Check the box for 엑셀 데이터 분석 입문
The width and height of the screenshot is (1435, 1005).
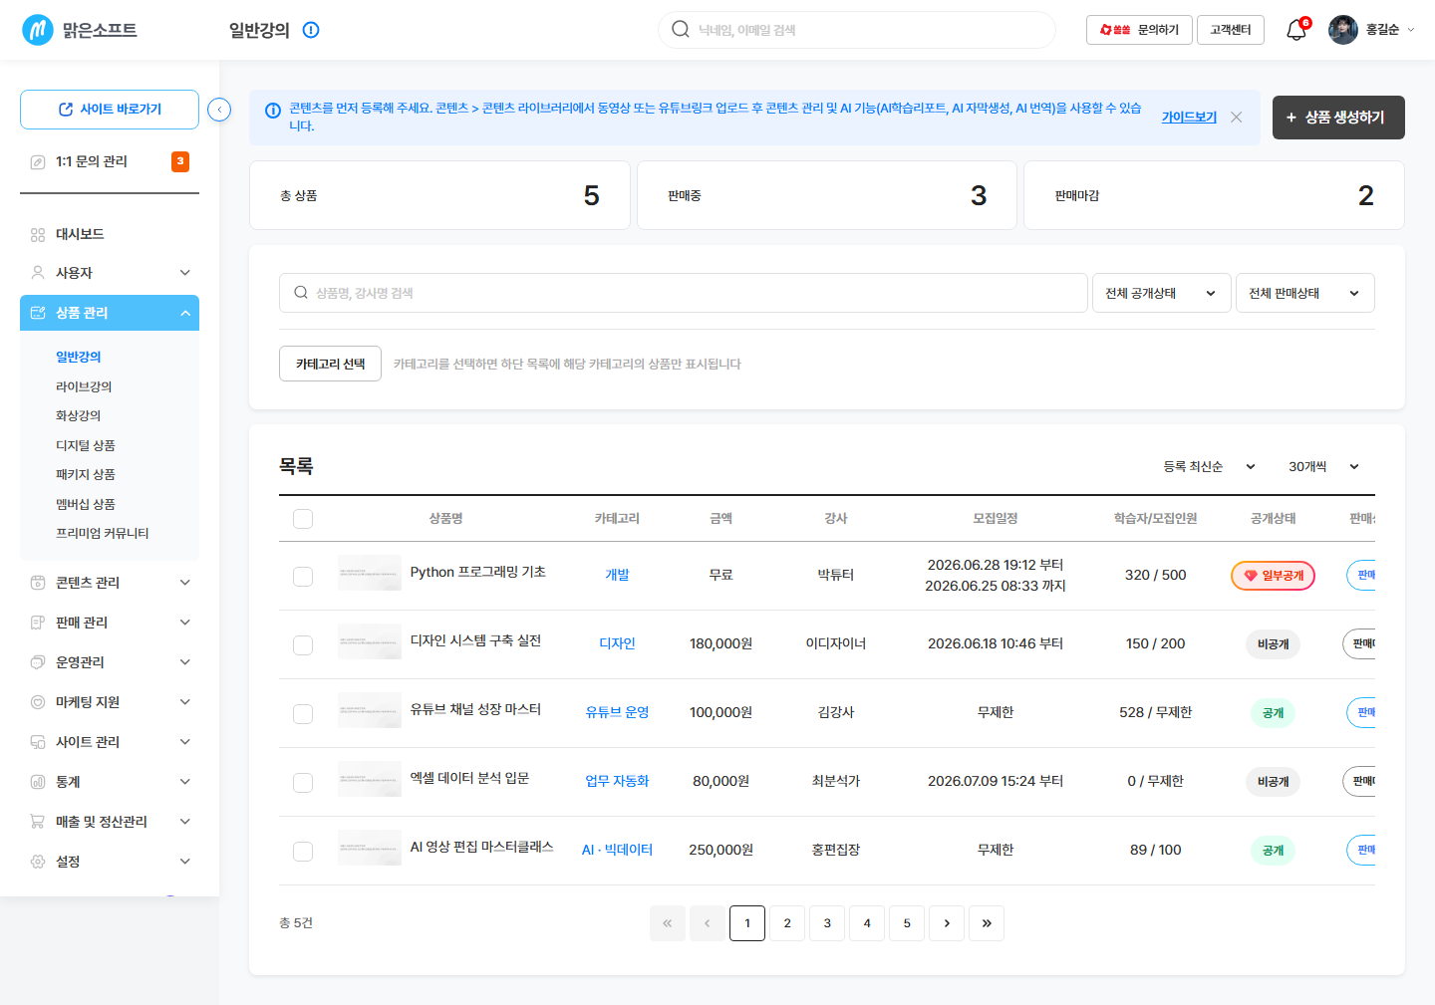click(x=303, y=783)
